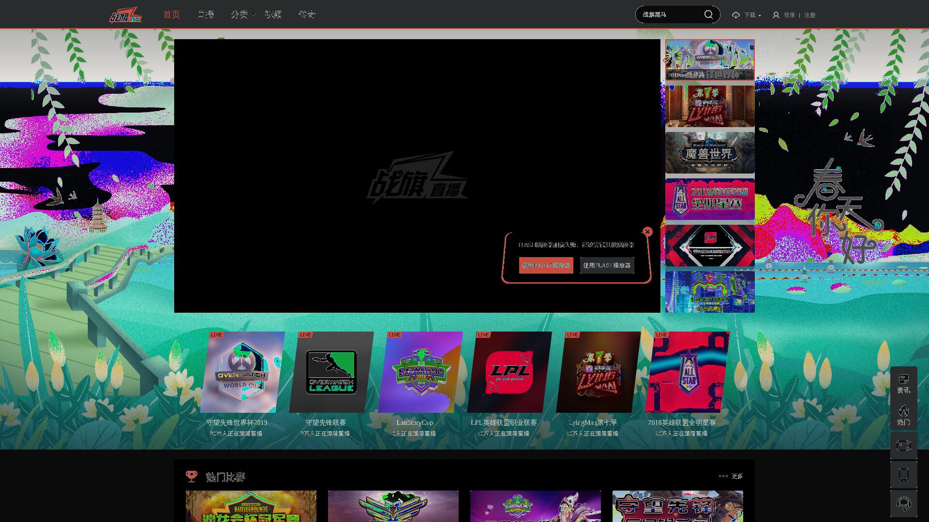Open the LyingMan第七季 live card image
The height and width of the screenshot is (522, 929).
coord(599,372)
